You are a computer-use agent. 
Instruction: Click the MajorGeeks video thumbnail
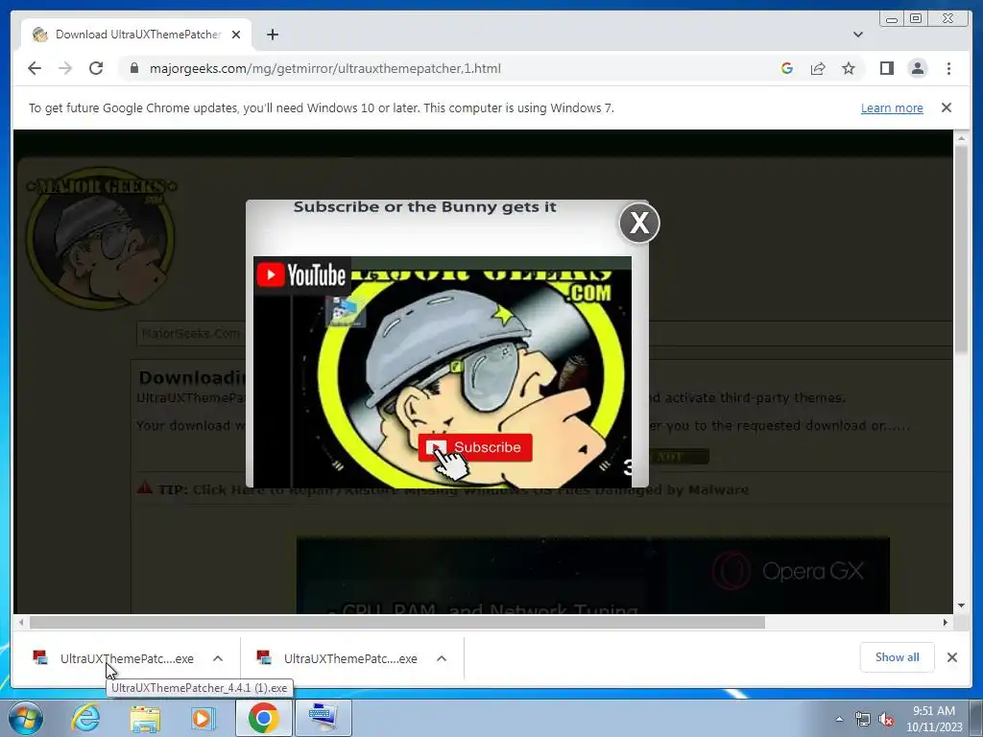(442, 371)
